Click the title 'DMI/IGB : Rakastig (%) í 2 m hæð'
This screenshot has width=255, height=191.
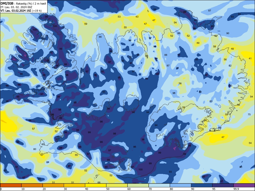23,3
